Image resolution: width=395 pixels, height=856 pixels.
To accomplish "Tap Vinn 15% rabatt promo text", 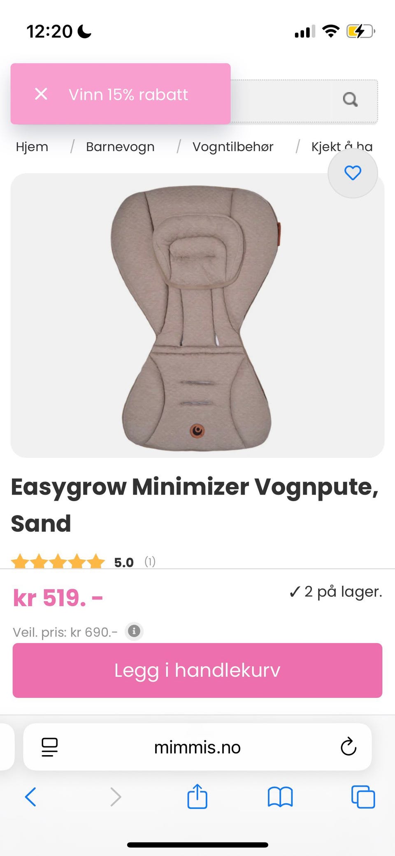I will click(128, 94).
